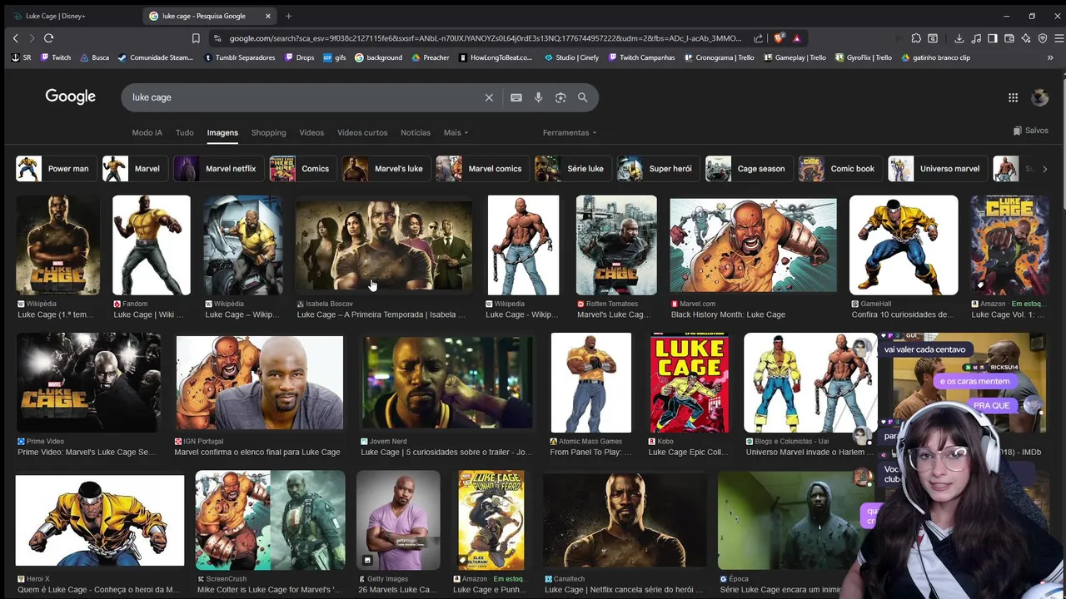Open the browser main hamburger menu
This screenshot has height=599, width=1066.
[1059, 38]
